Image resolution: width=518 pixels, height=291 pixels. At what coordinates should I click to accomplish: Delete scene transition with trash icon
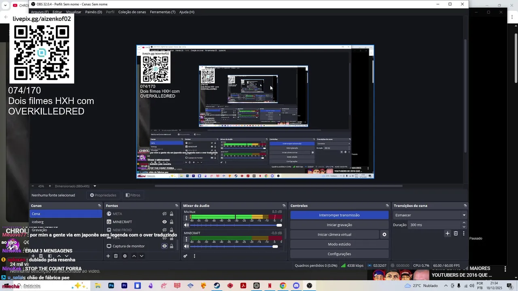(456, 233)
